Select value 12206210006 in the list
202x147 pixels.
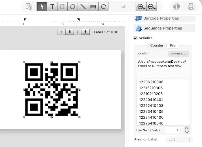[163, 82]
